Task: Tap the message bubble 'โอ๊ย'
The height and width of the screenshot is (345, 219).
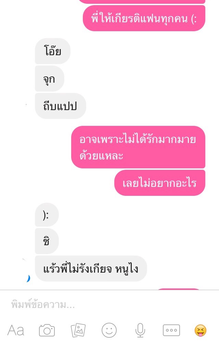Action: [x=53, y=51]
